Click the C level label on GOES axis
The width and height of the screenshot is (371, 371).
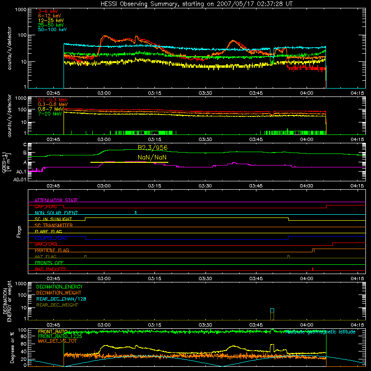coord(25,145)
